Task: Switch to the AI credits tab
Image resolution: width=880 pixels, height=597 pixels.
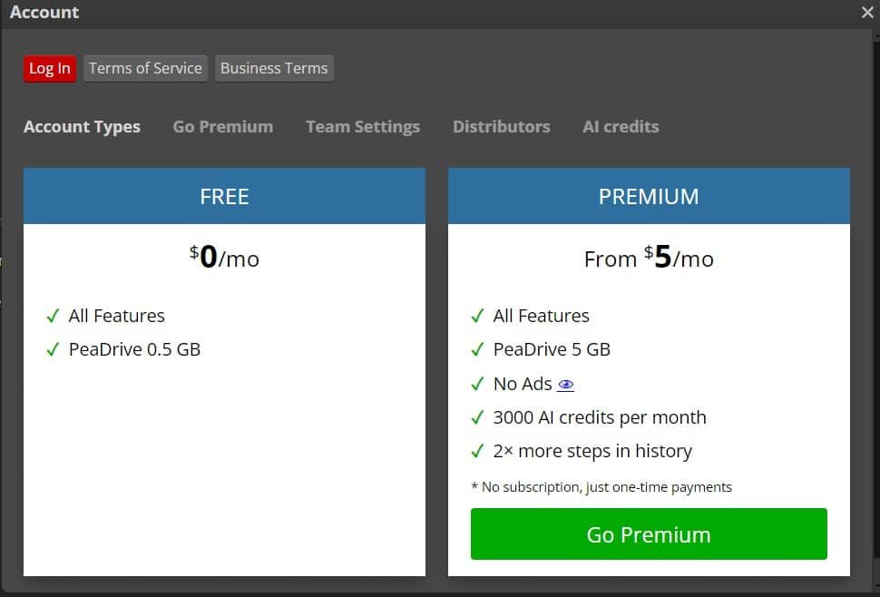Action: pyautogui.click(x=621, y=127)
